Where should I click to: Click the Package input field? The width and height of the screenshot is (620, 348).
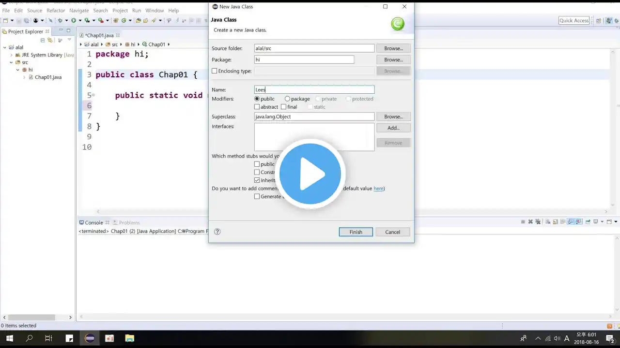tap(304, 59)
